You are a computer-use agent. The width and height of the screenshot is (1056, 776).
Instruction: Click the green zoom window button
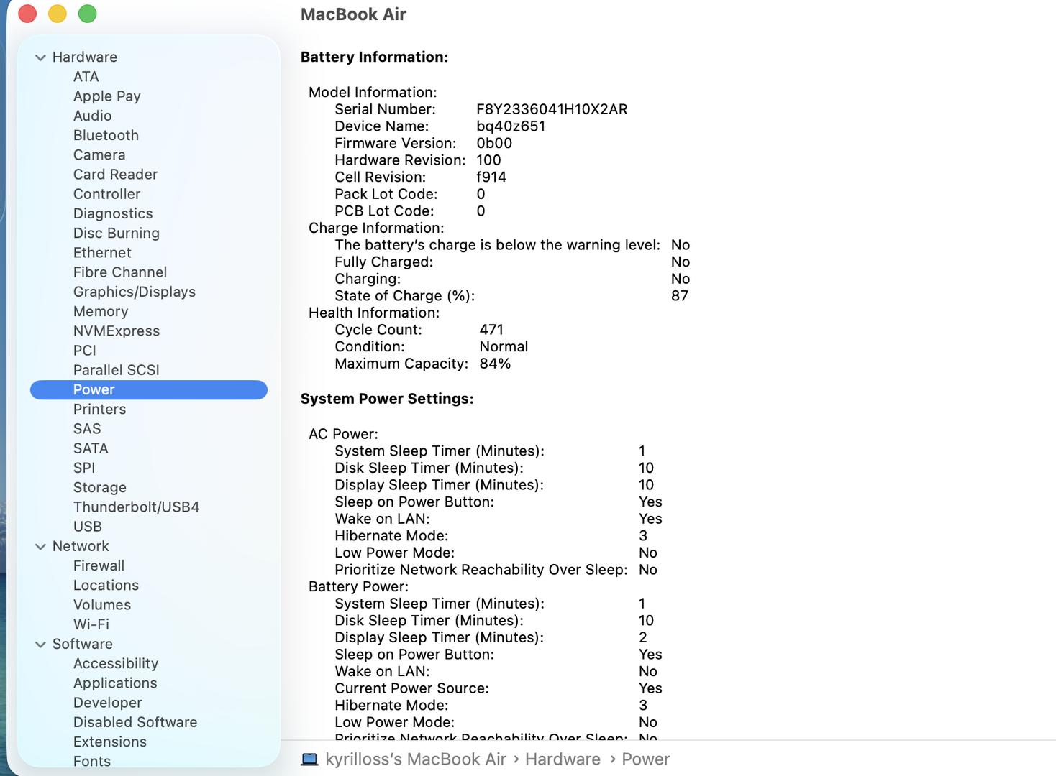(x=88, y=14)
